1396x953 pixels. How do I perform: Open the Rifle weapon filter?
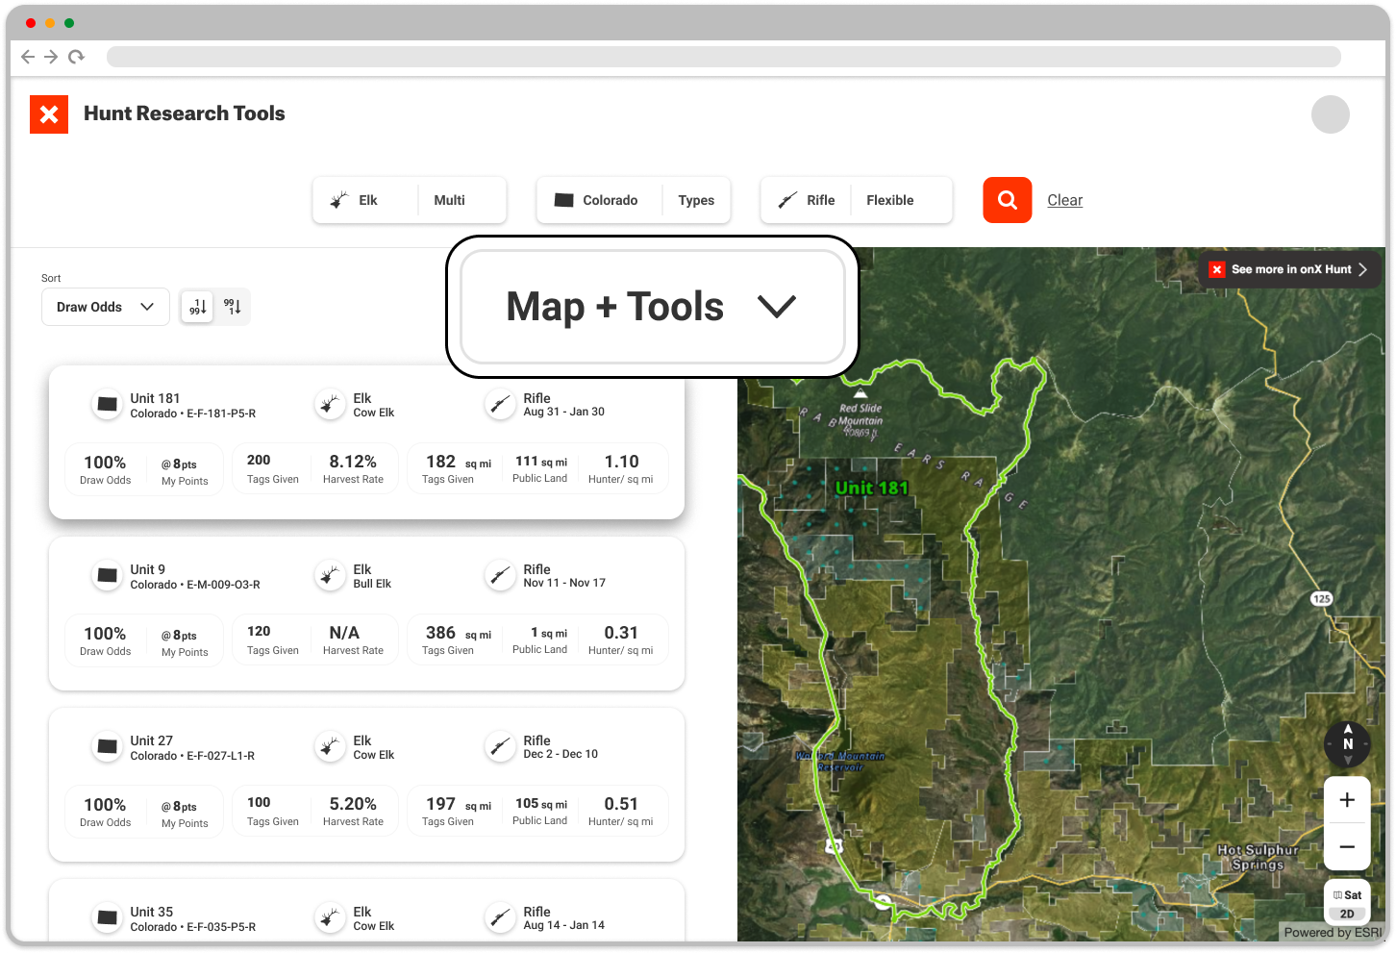pyautogui.click(x=807, y=200)
